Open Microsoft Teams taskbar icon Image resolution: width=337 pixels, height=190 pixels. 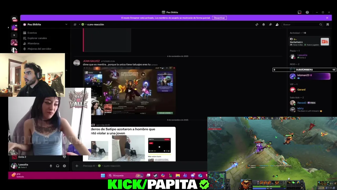185,175
